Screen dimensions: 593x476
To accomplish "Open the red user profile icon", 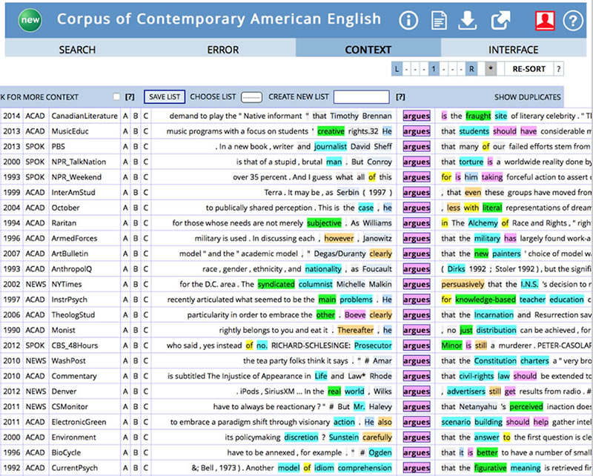I will [545, 21].
